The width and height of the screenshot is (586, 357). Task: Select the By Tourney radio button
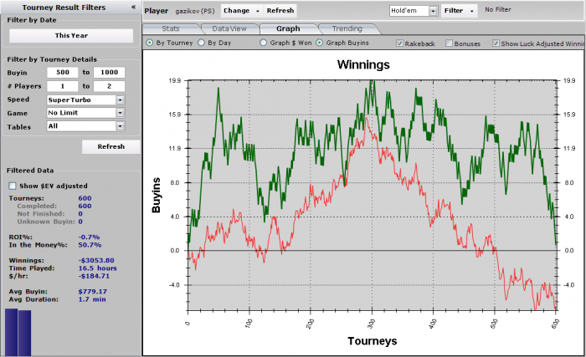coord(150,43)
